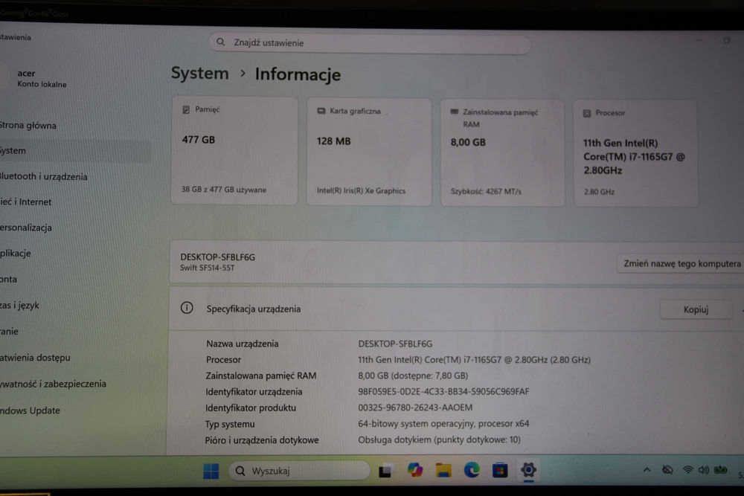
Task: Click the search magnifier in Znajdź ustawienie
Action: pyautogui.click(x=221, y=42)
